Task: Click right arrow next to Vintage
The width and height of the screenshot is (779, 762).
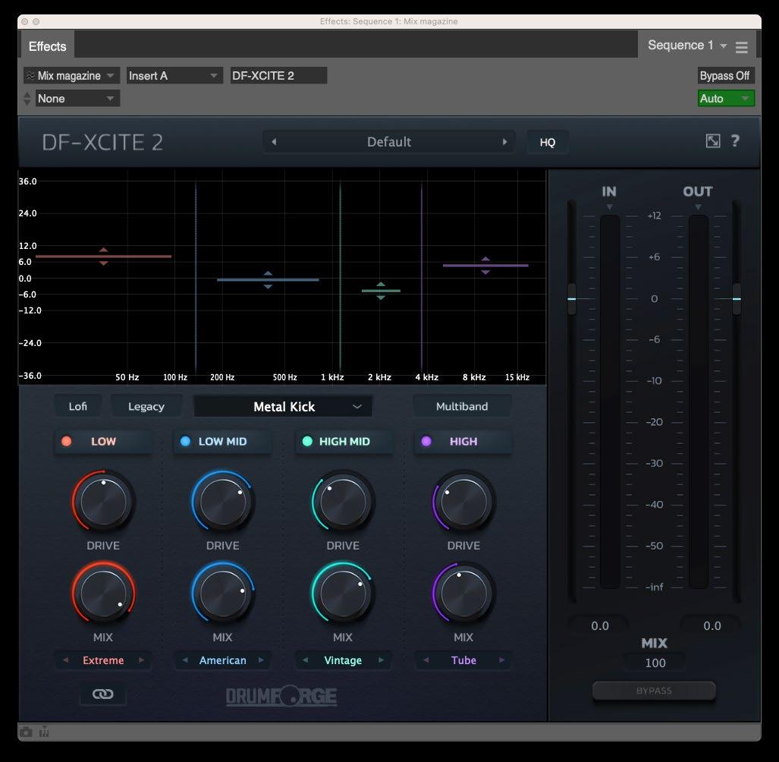Action: coord(382,660)
